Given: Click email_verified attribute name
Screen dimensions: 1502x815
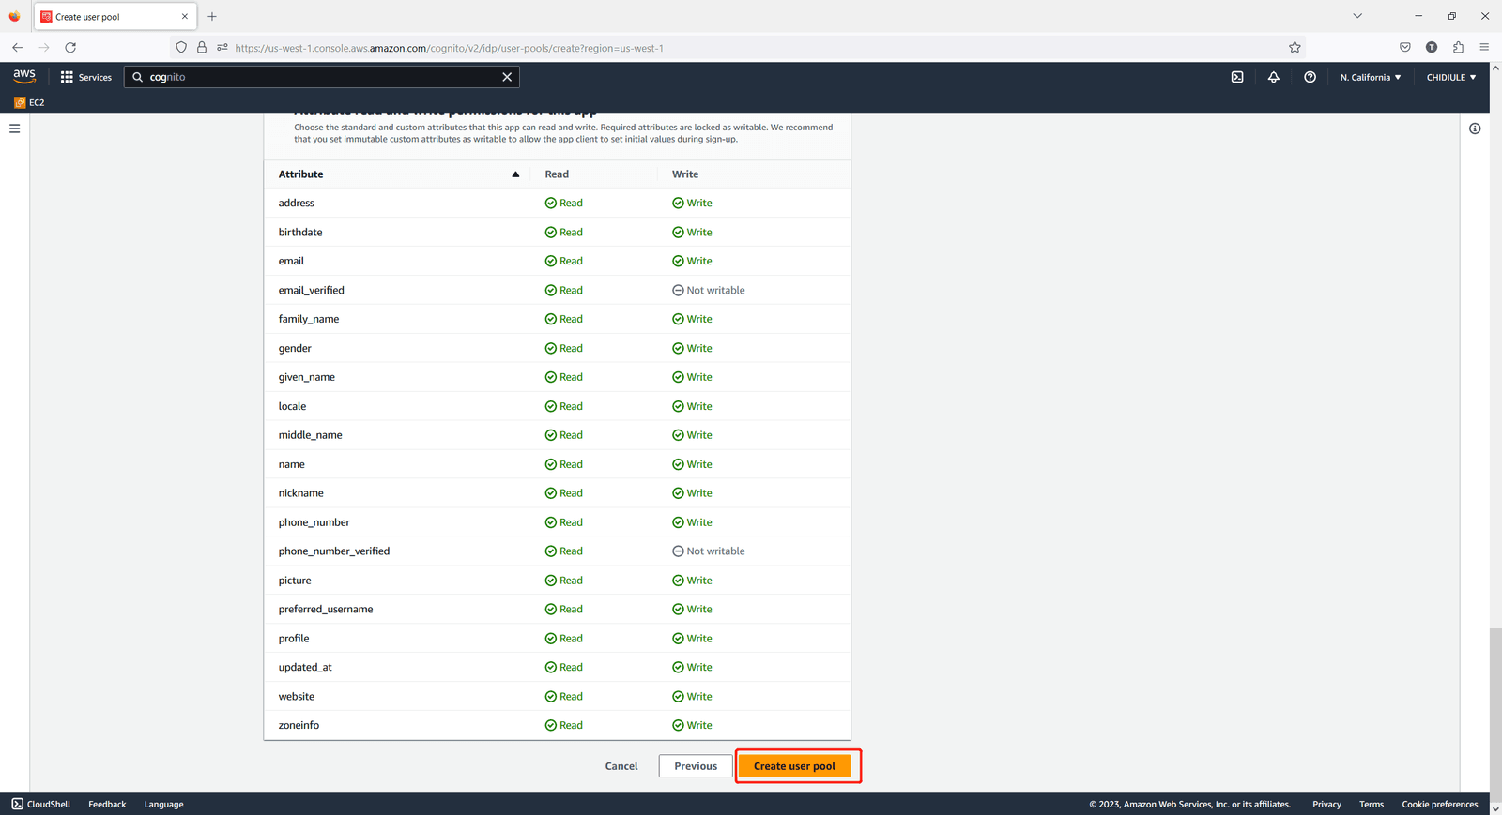Looking at the screenshot, I should (x=312, y=291).
